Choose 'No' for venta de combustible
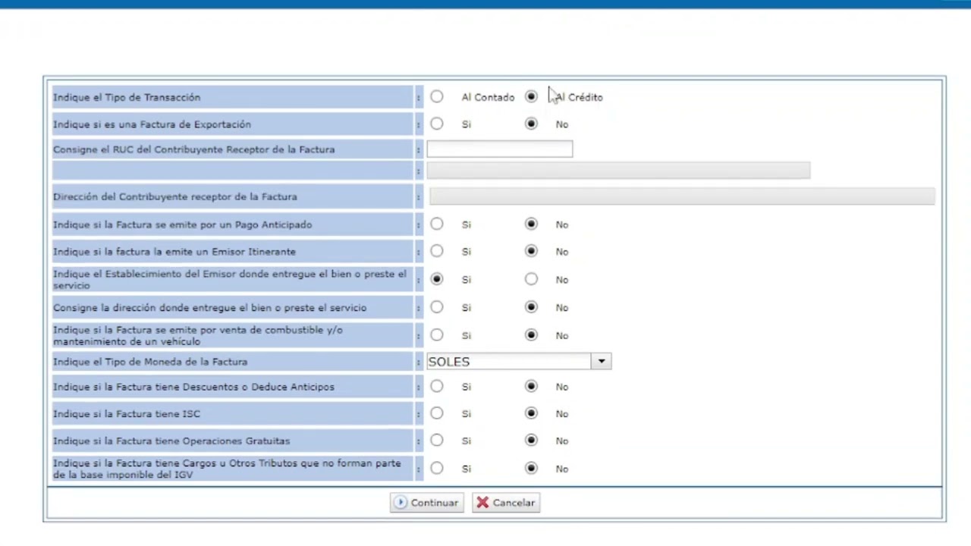Screen dimensions: 971x546 point(531,334)
